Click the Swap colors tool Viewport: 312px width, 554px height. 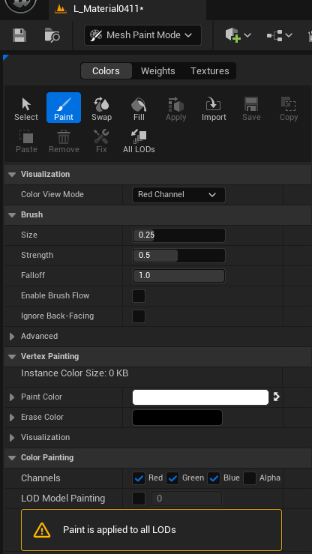click(x=101, y=109)
